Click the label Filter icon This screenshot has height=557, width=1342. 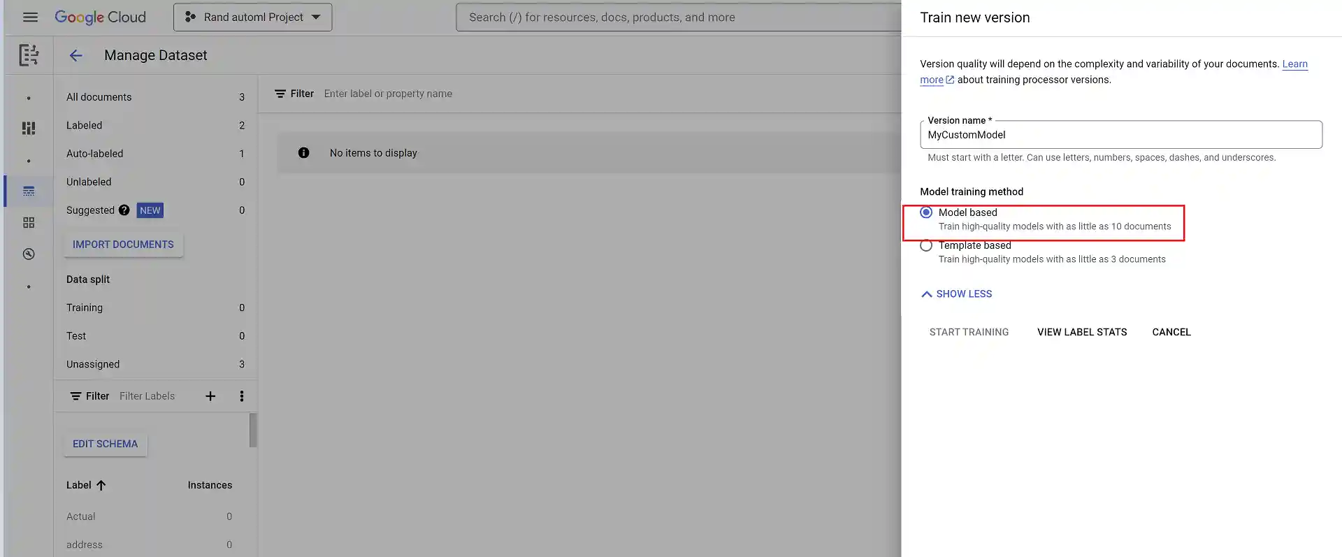point(75,396)
